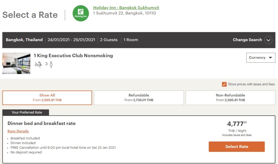Image resolution: width=278 pixels, height=164 pixels.
Task: Click the 1 King Executive Club Nonsmoking title
Action: tap(73, 56)
